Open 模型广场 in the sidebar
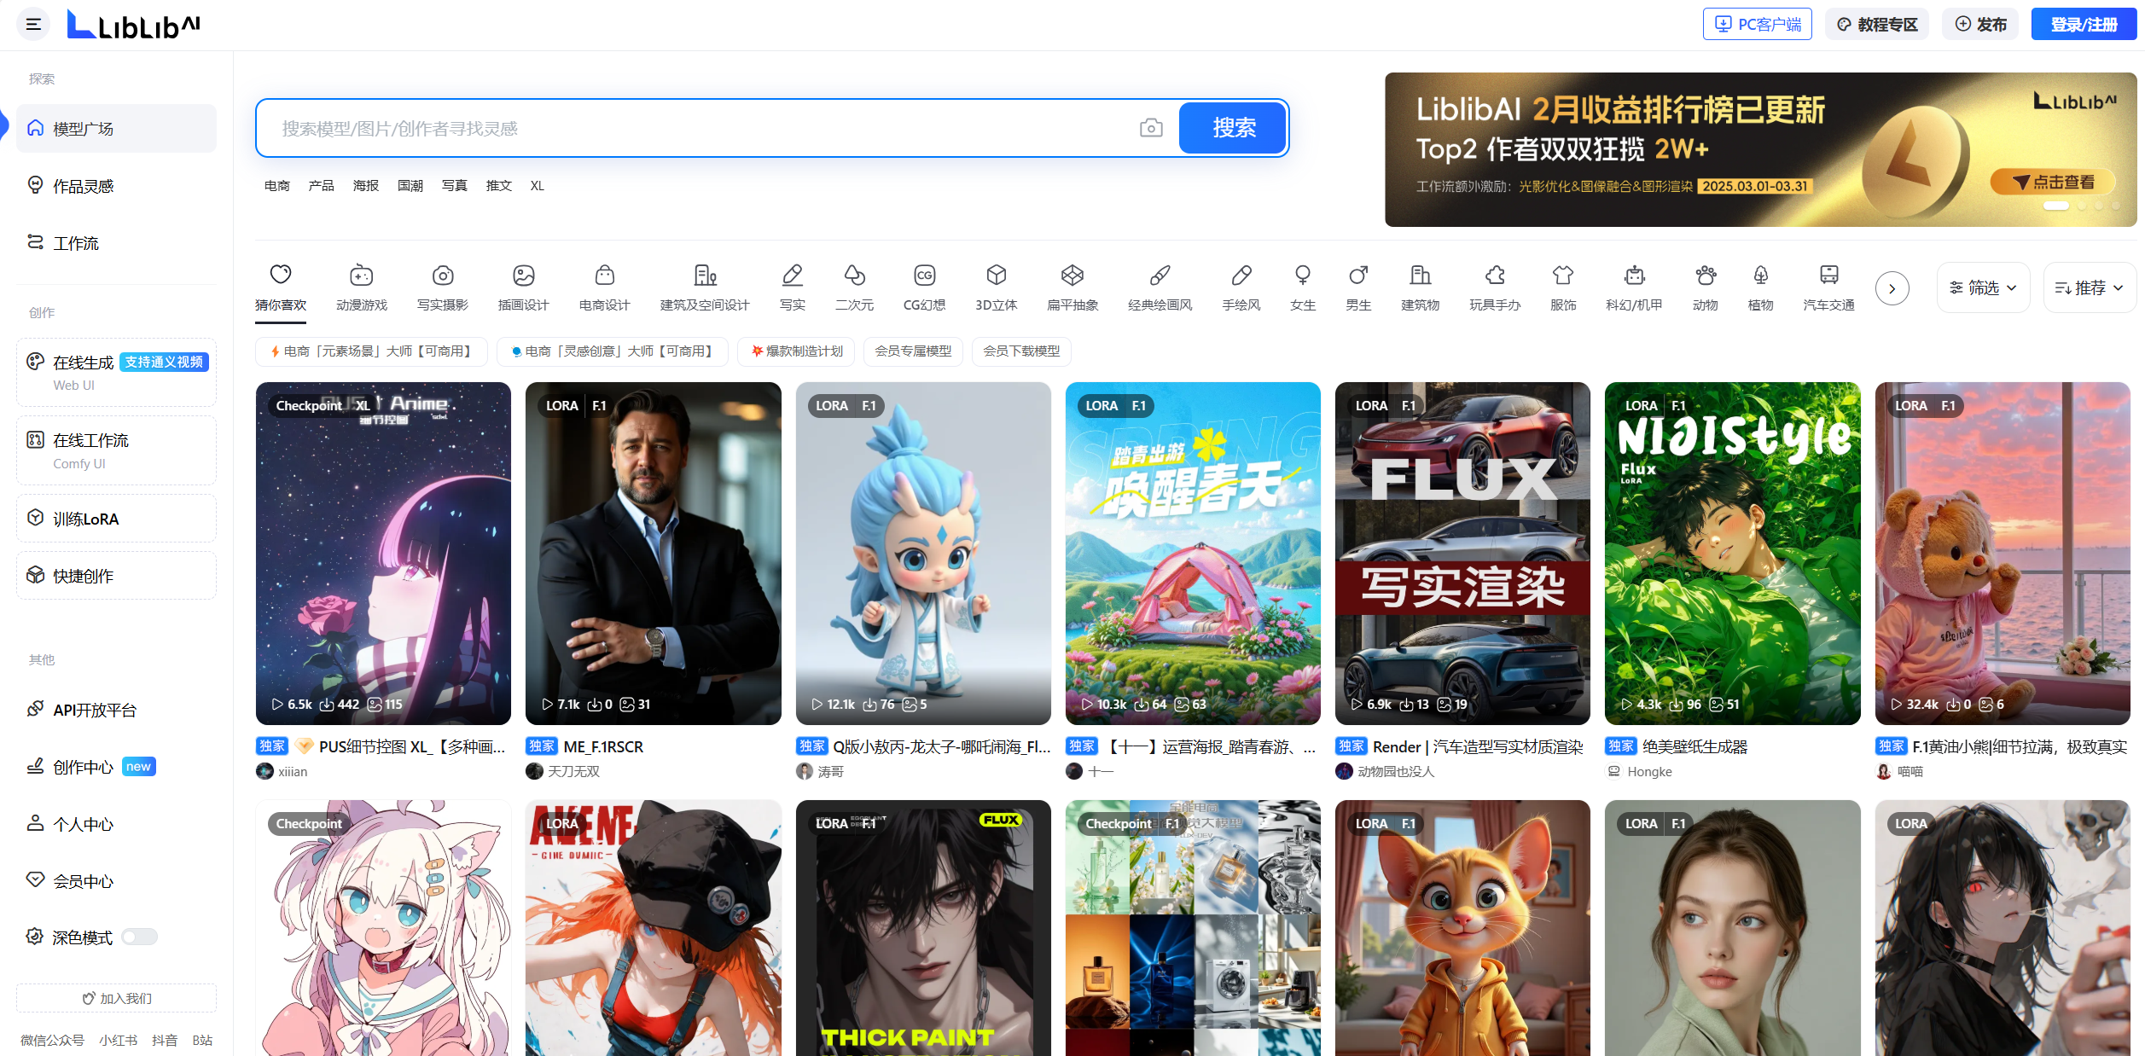2145x1056 pixels. pos(116,129)
